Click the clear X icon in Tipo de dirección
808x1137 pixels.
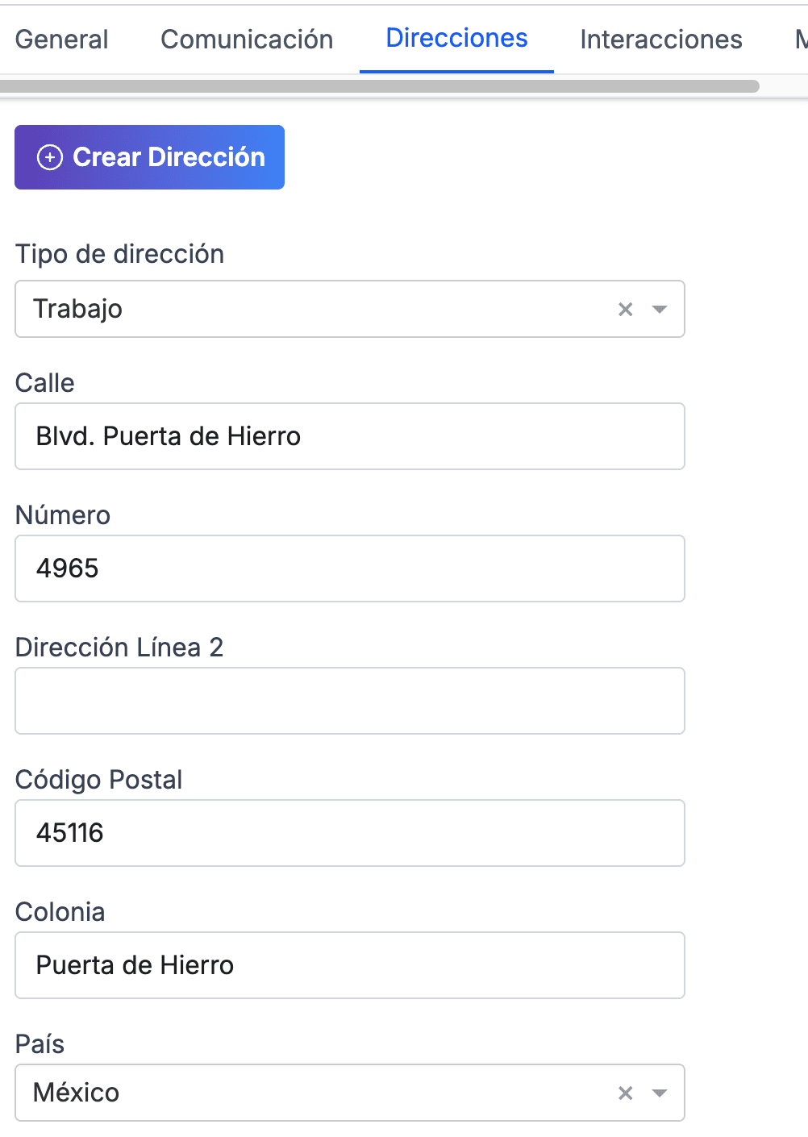tap(625, 309)
